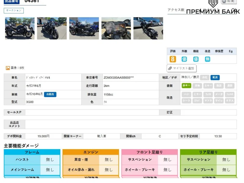Click the 外観 grade 優 badge

184,59
